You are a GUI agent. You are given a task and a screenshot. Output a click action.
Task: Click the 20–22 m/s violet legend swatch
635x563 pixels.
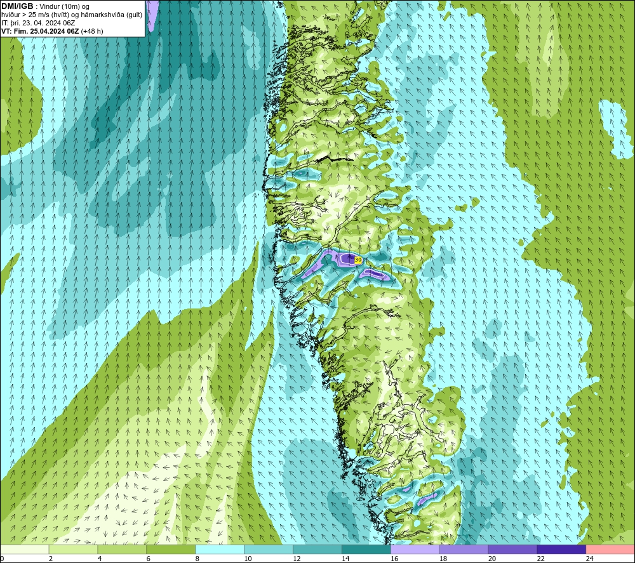click(512, 549)
